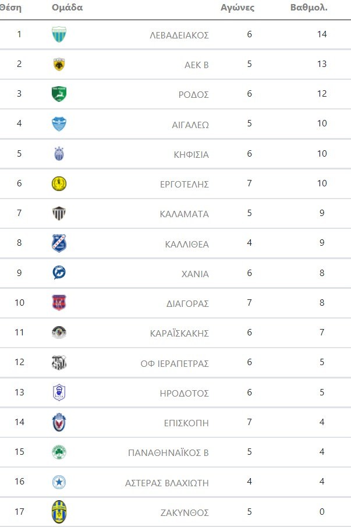
Task: Click the ΚΑΛΑΜΑΤΑ striped crest icon
Action: tap(59, 214)
